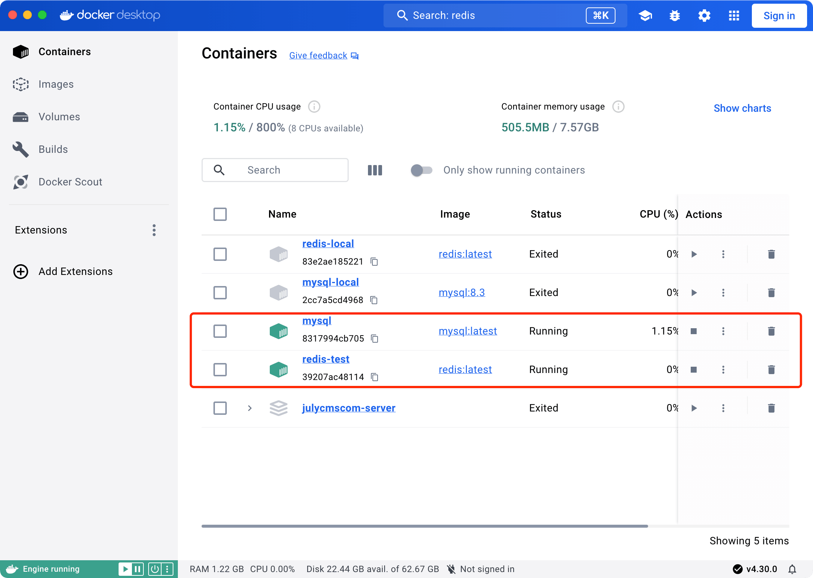The width and height of the screenshot is (813, 578).
Task: Toggle Only show running containers switch
Action: 421,170
